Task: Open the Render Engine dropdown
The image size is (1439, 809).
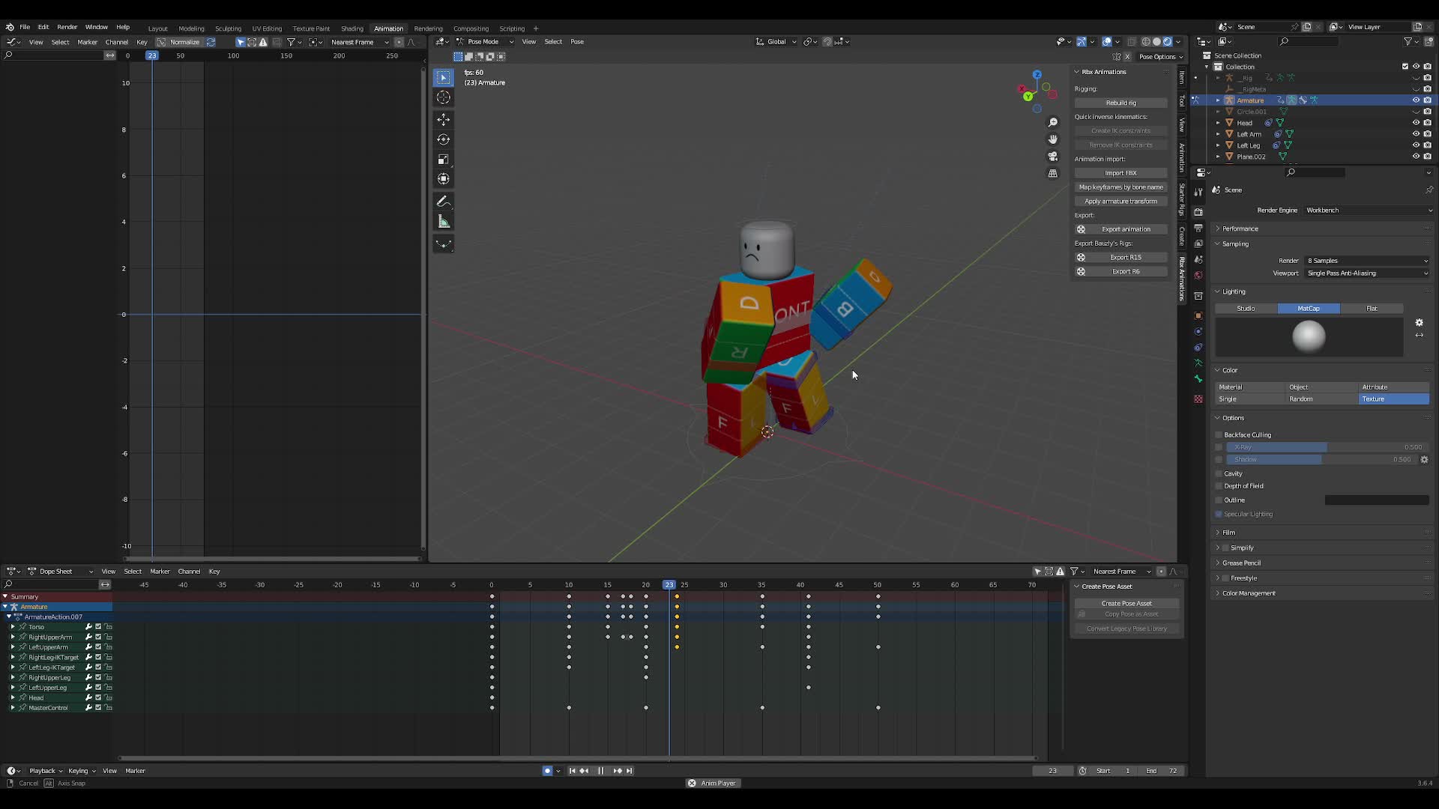Action: [1369, 210]
